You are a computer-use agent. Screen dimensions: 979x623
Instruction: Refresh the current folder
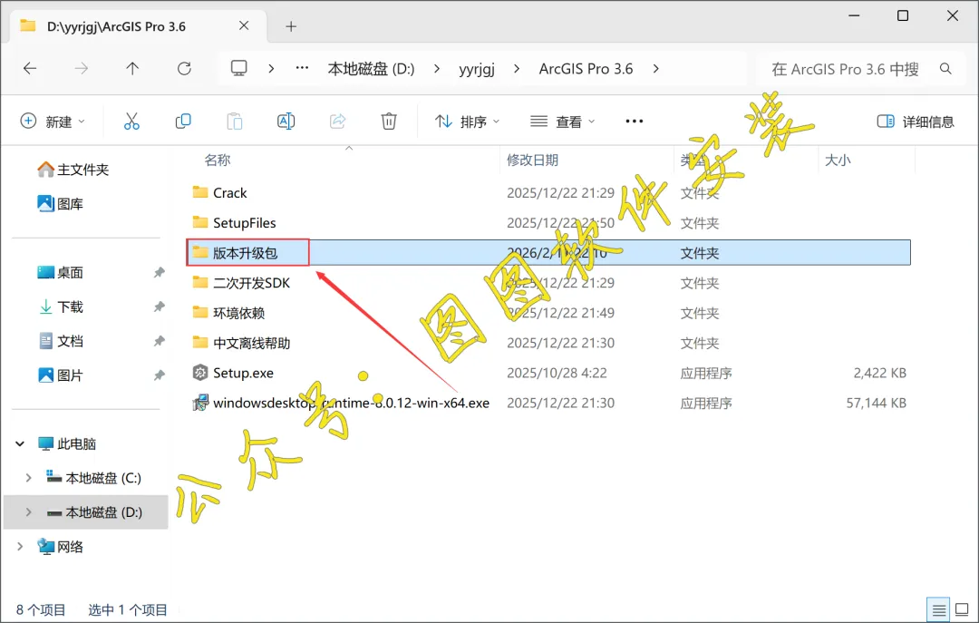[x=183, y=69]
